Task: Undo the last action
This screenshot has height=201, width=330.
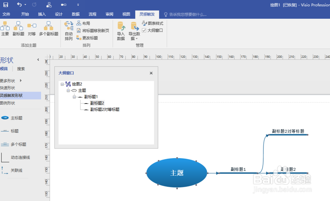Action: tap(19, 4)
